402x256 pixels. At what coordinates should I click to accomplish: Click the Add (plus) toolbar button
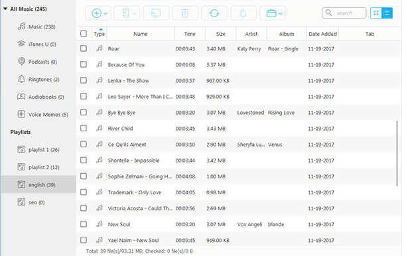click(97, 13)
